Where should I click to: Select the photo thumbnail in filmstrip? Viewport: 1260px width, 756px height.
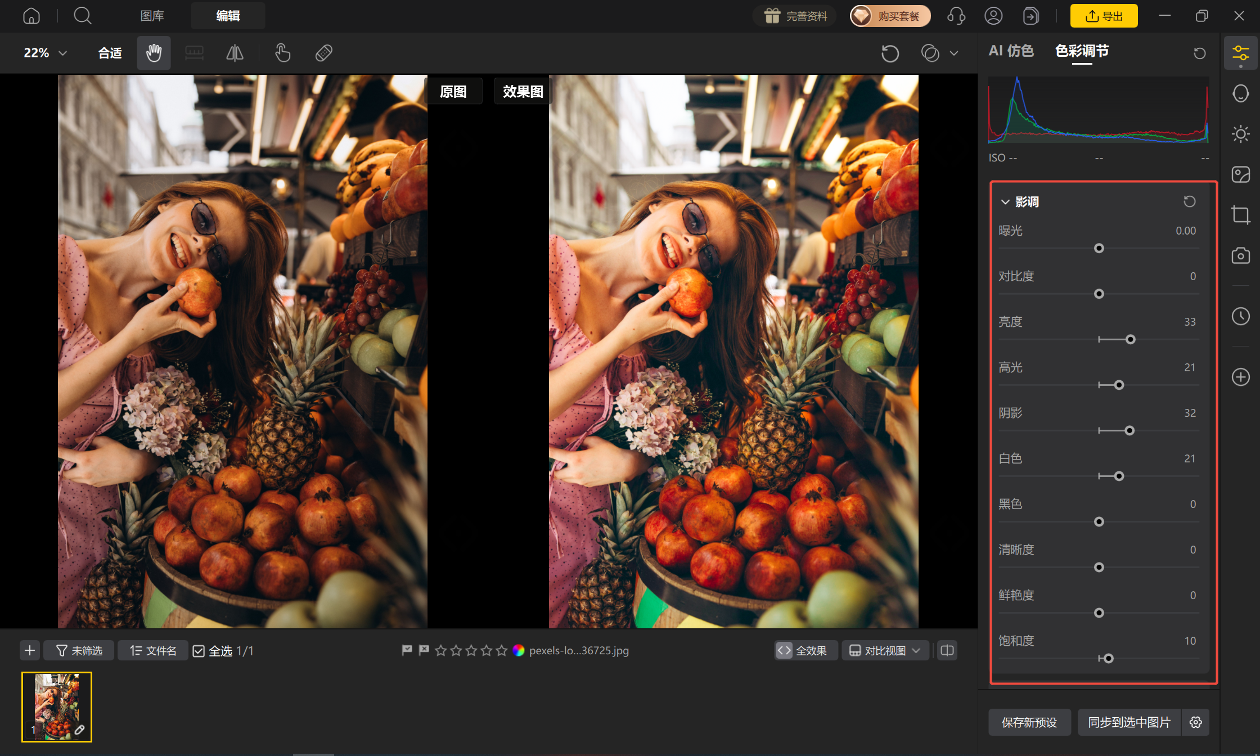click(x=57, y=706)
